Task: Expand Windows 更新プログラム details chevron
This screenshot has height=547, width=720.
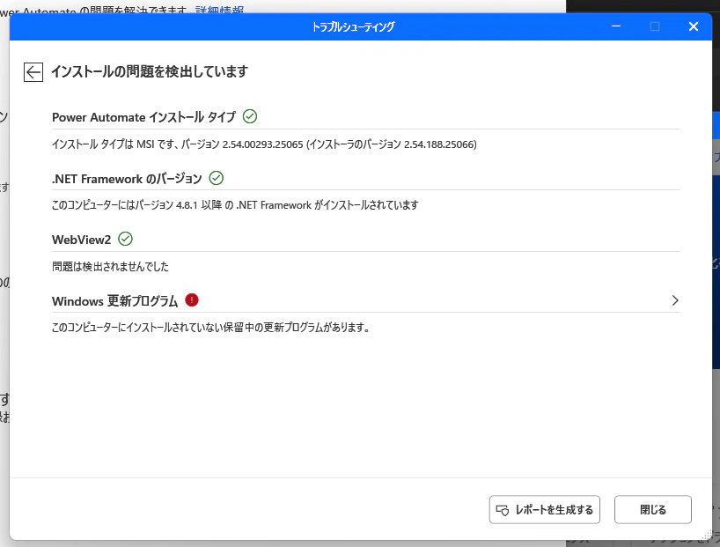Action: pos(675,300)
